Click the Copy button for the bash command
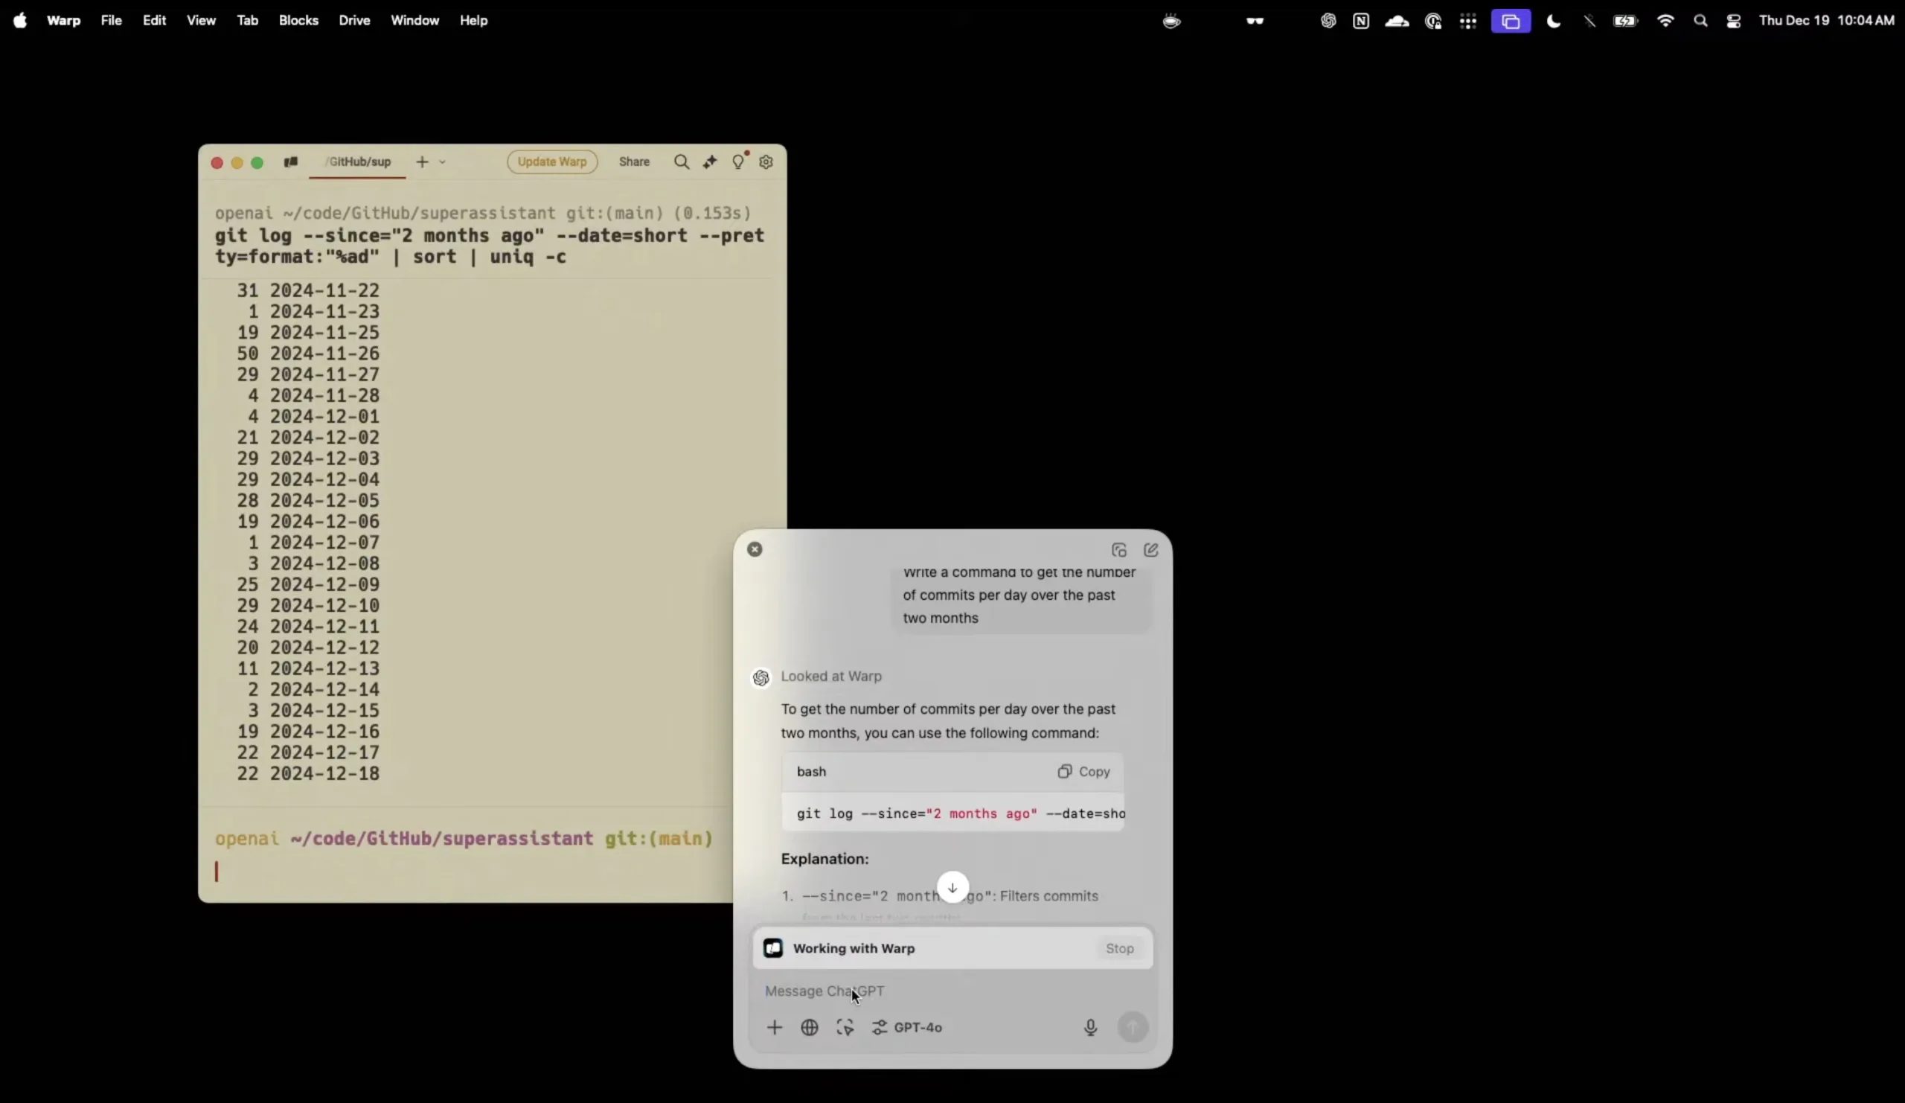 point(1084,771)
